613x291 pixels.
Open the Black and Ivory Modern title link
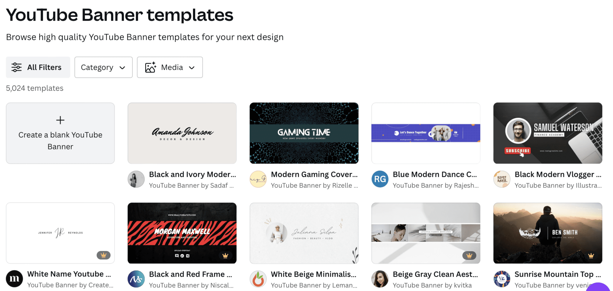(192, 174)
